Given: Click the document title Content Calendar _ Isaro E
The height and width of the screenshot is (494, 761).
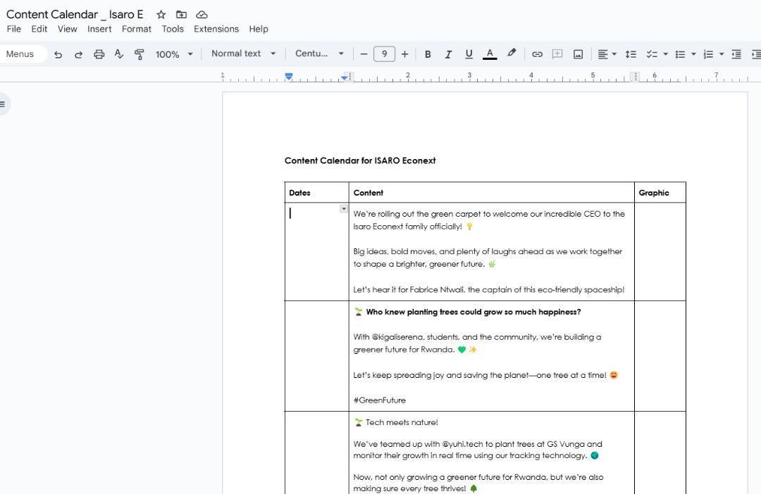Looking at the screenshot, I should pyautogui.click(x=75, y=15).
